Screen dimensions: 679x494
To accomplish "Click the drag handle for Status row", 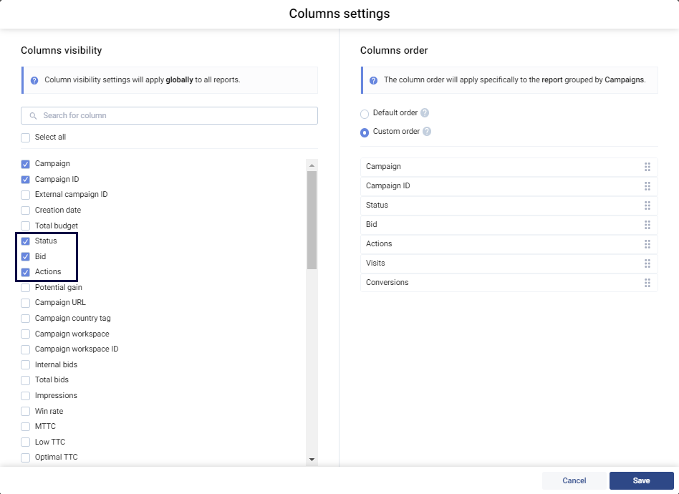I will tap(647, 205).
